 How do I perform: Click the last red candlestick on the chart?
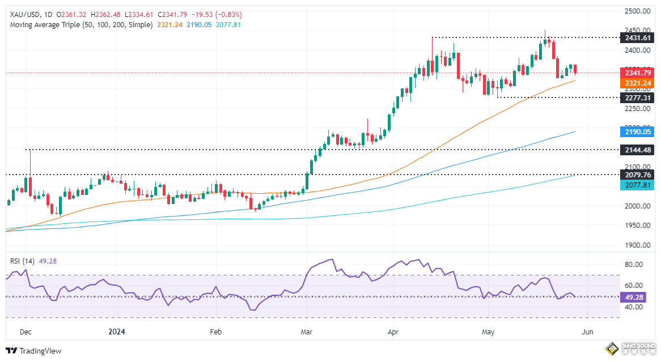(575, 69)
